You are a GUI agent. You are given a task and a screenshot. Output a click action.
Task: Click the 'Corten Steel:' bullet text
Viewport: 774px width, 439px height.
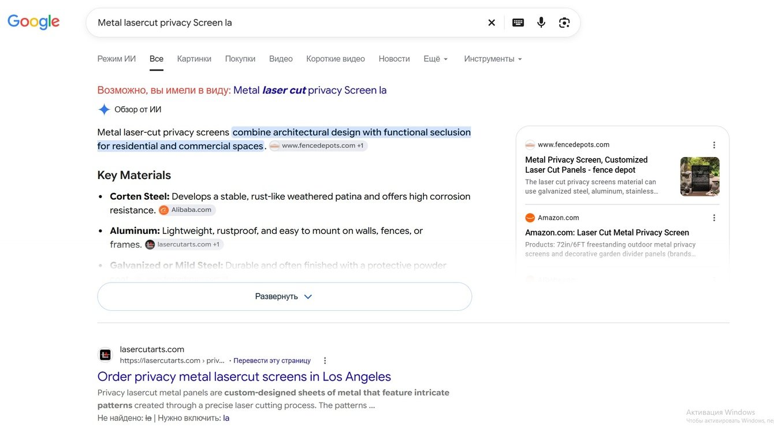[140, 196]
